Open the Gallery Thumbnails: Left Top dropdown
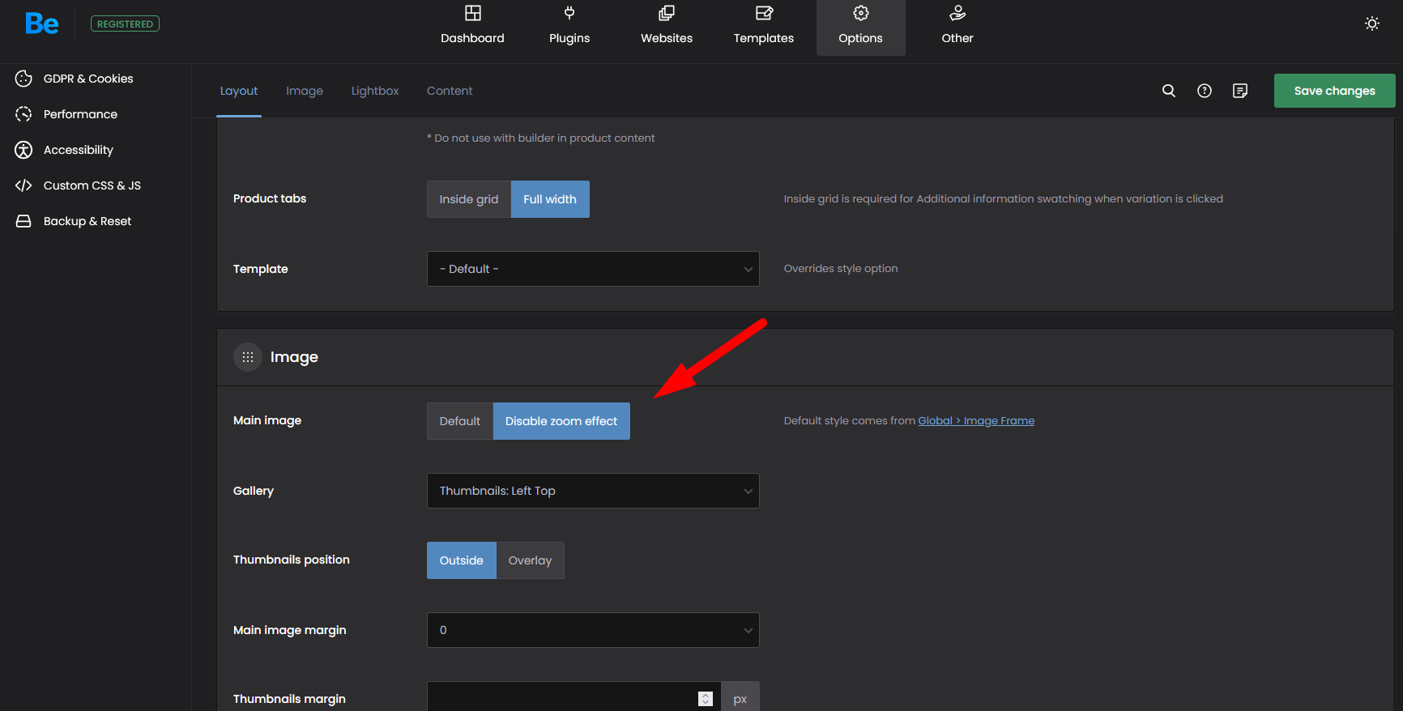The height and width of the screenshot is (711, 1403). pyautogui.click(x=593, y=491)
